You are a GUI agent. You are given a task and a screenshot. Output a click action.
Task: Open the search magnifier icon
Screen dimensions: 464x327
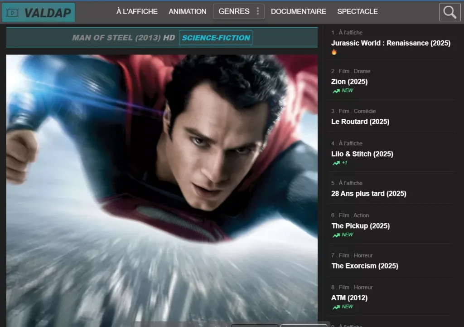[x=449, y=12]
